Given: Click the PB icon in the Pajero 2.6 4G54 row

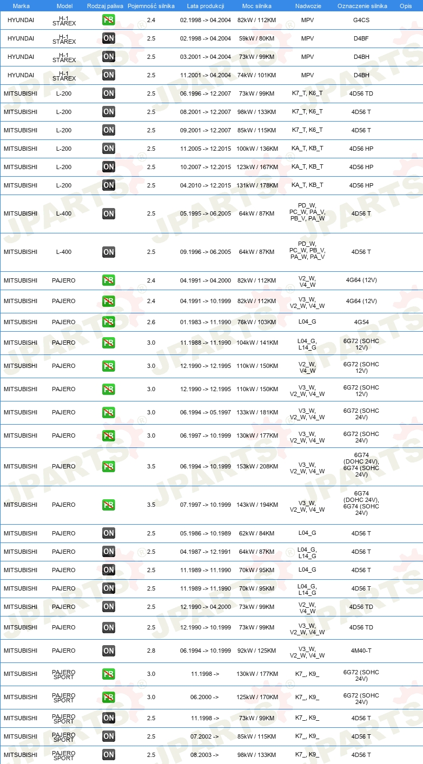Looking at the screenshot, I should pos(109,322).
